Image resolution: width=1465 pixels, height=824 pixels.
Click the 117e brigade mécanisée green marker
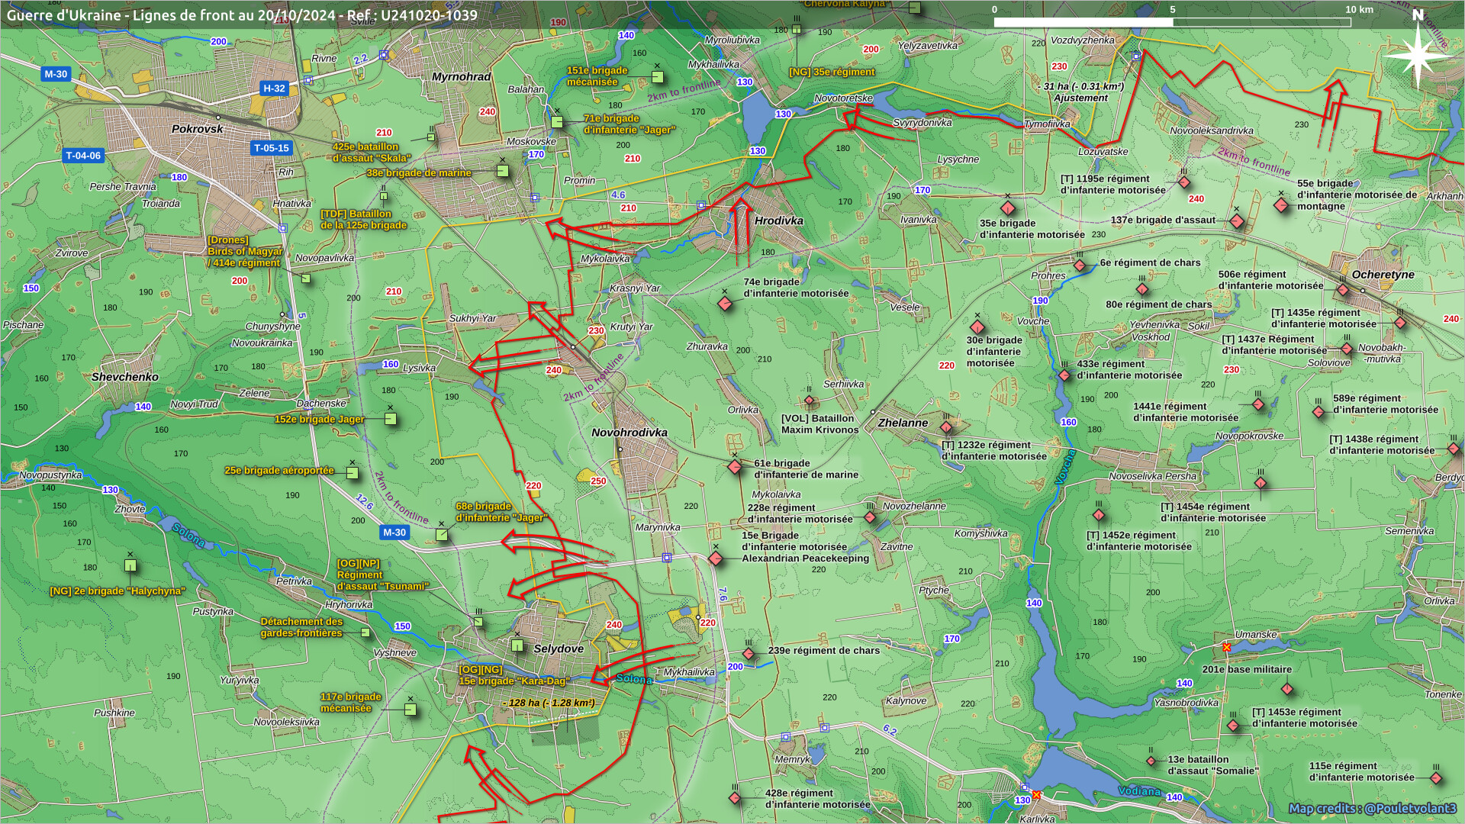point(411,710)
